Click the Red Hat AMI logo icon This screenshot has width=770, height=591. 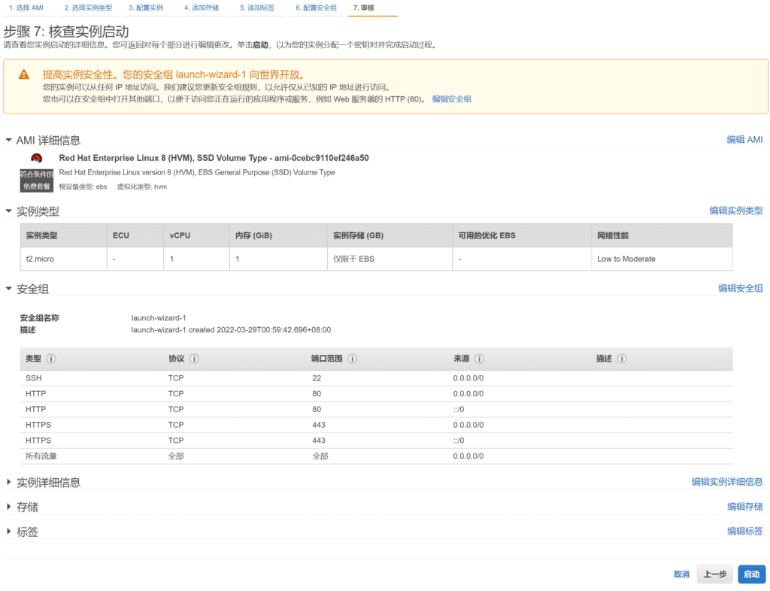36,158
